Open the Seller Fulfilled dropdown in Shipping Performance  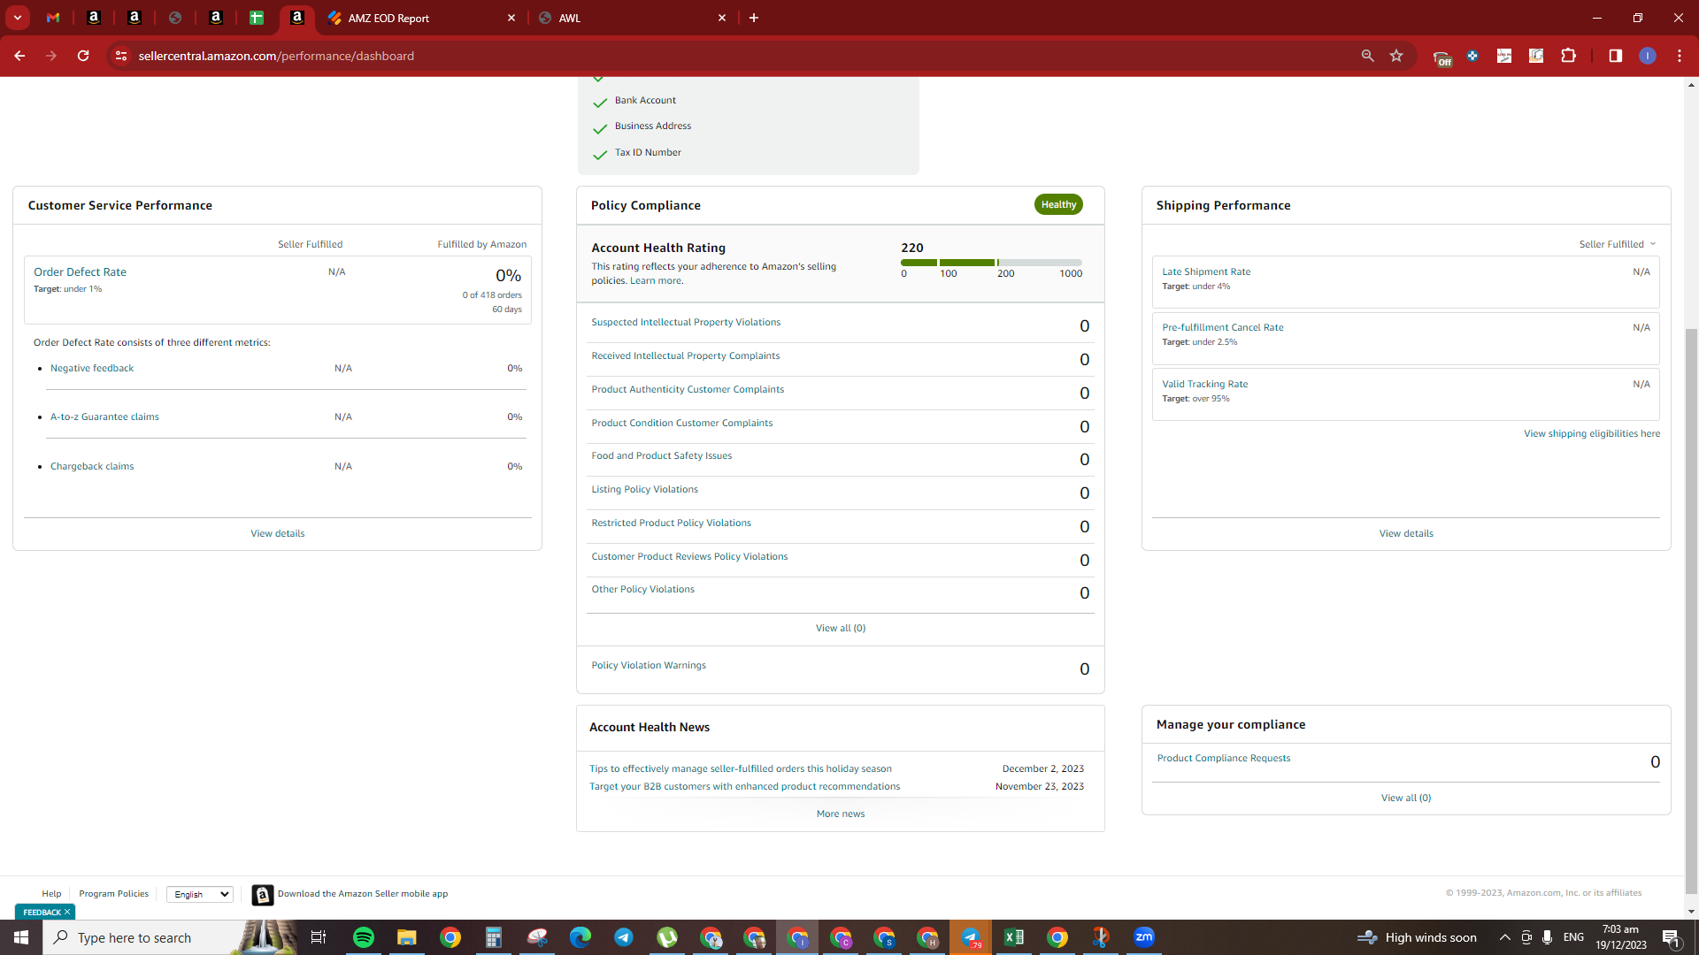[x=1618, y=244]
